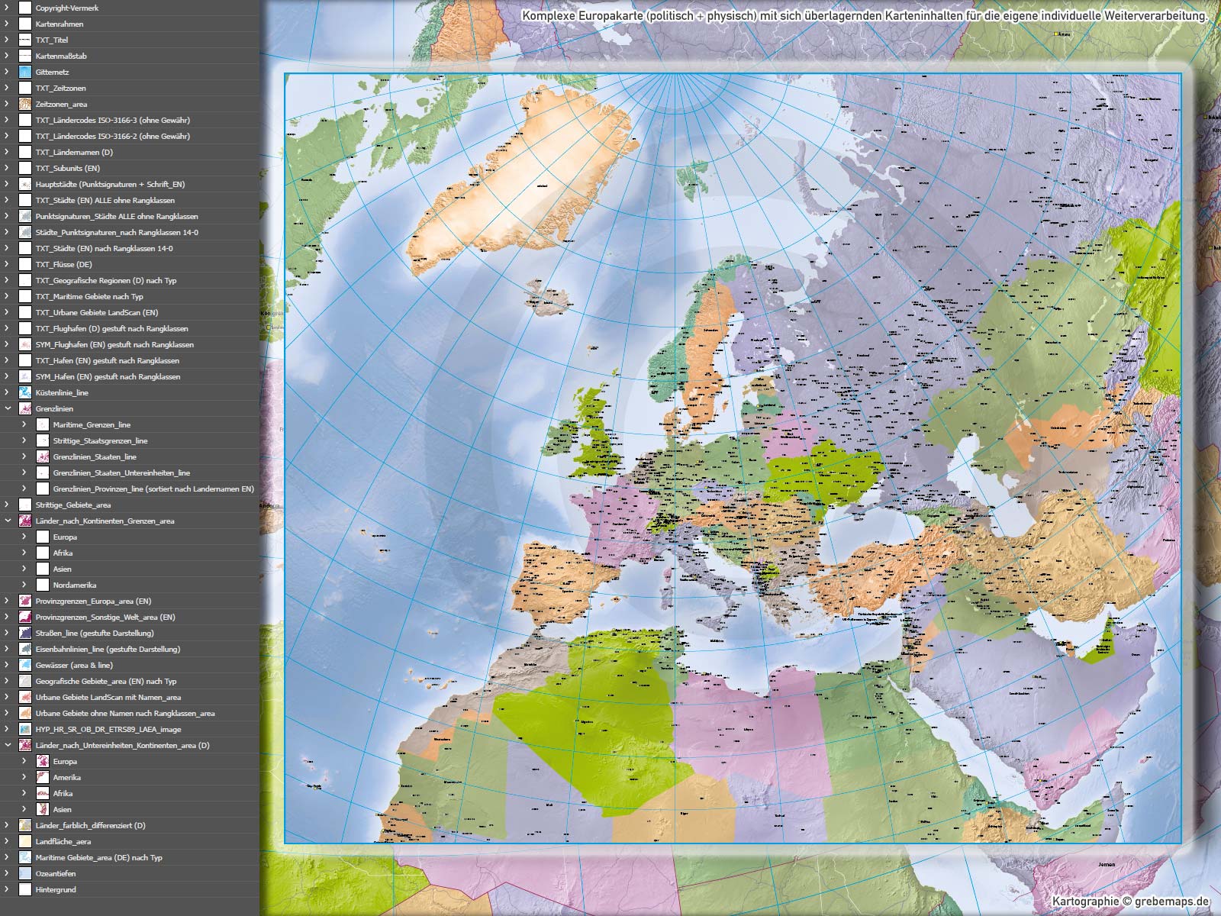Select the TXT_Flüsse (DE) layer
The image size is (1221, 916).
pyautogui.click(x=63, y=264)
